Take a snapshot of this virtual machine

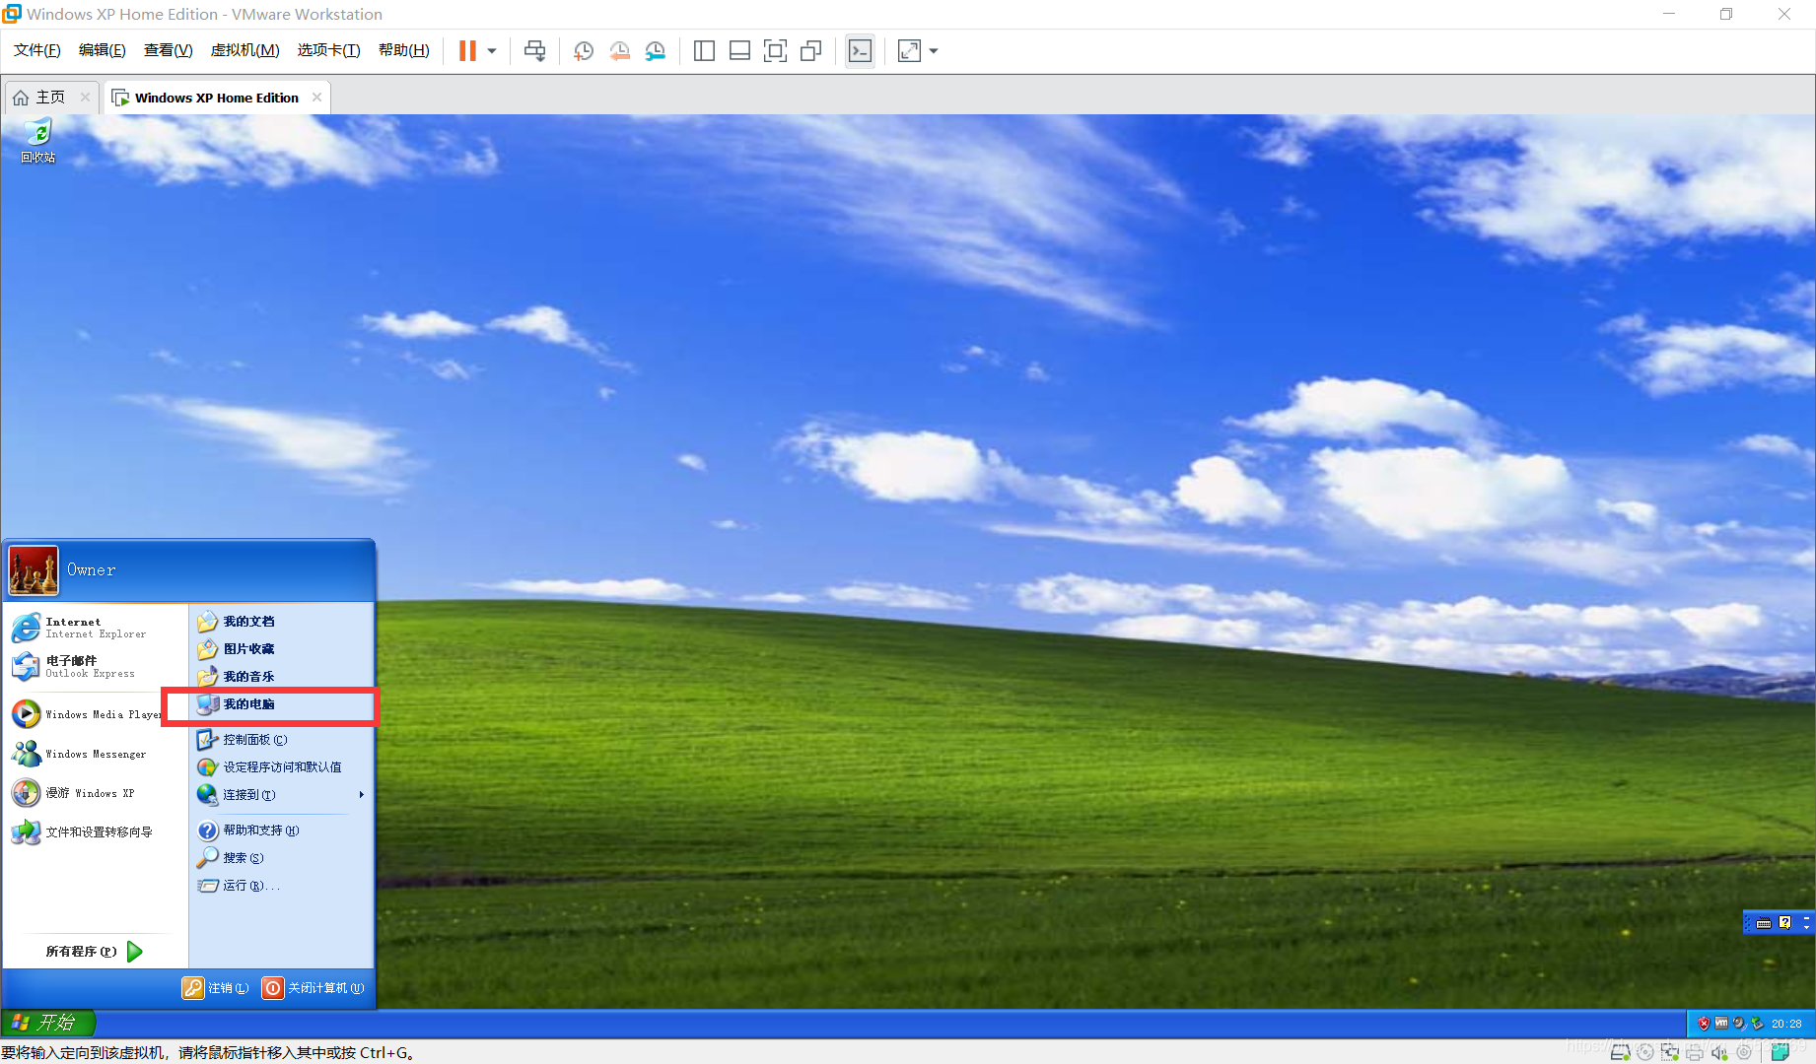coord(584,51)
